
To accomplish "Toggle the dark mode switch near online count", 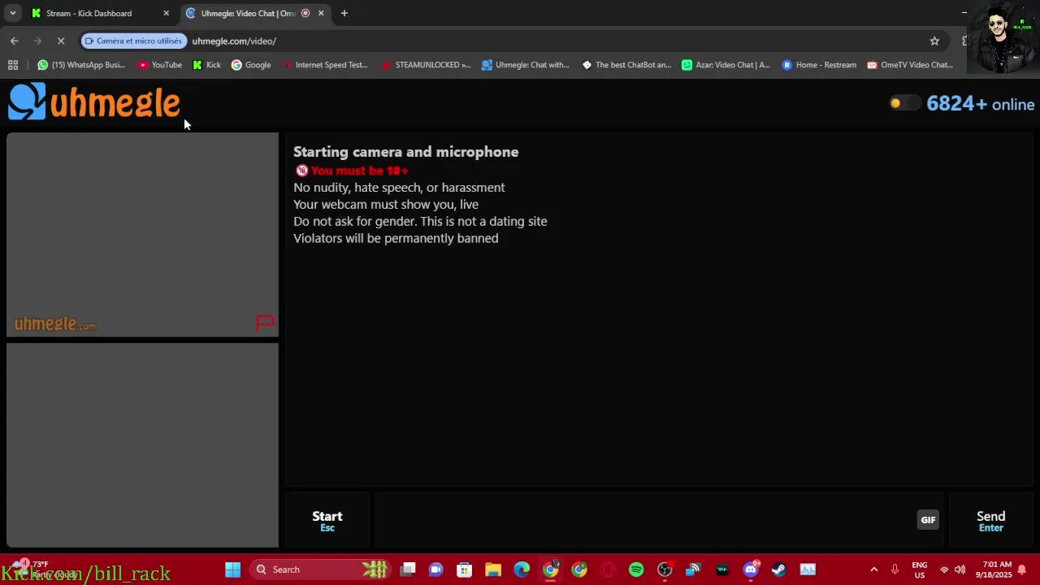I will click(903, 103).
